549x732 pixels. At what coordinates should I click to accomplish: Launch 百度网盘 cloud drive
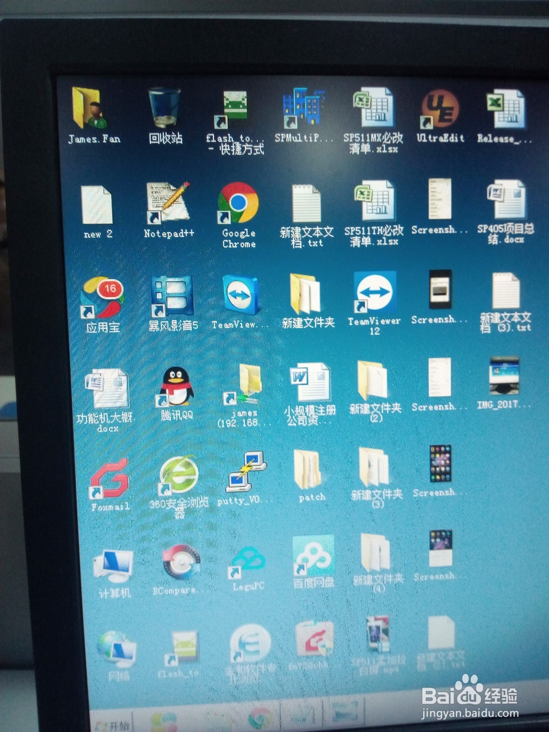(x=313, y=561)
